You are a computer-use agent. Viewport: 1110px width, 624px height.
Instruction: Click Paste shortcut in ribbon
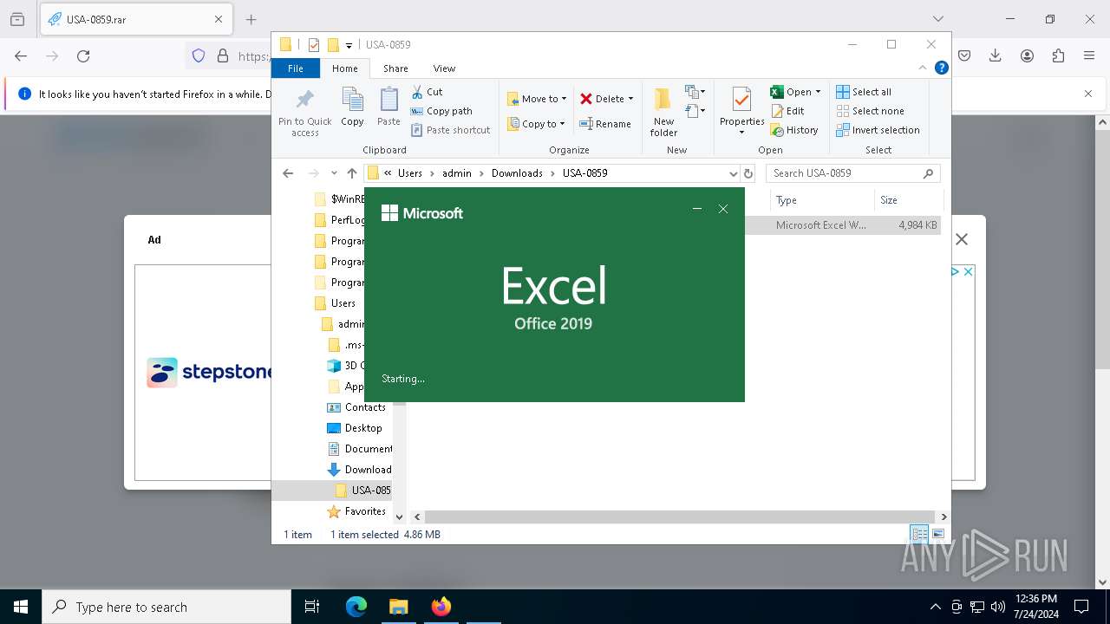click(450, 130)
